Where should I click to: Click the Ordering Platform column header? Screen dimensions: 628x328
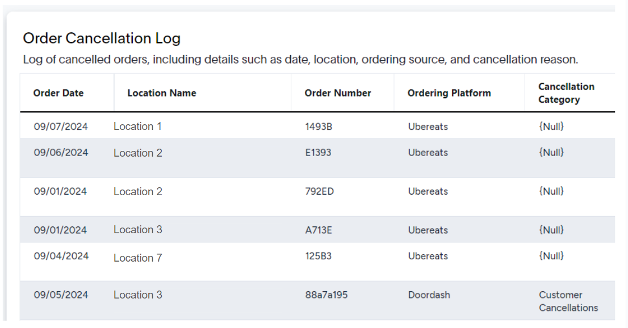[x=449, y=93]
